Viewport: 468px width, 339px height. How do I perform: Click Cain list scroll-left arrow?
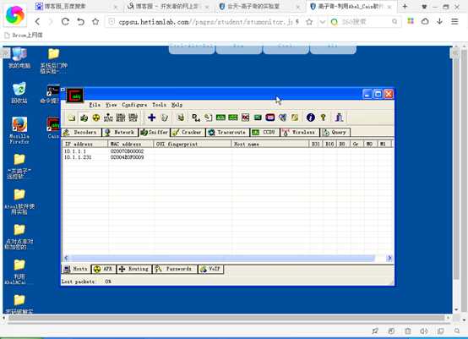pos(66,258)
